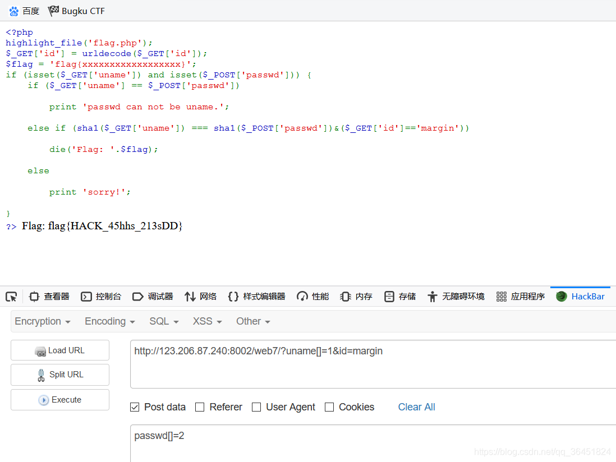Switch to the 查看器 tab label
616x462 pixels.
(57, 297)
